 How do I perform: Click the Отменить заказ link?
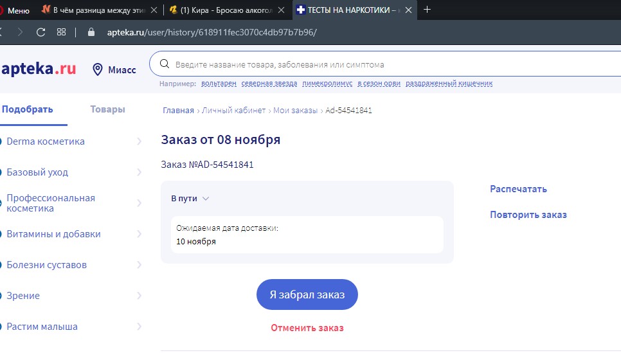pyautogui.click(x=307, y=328)
